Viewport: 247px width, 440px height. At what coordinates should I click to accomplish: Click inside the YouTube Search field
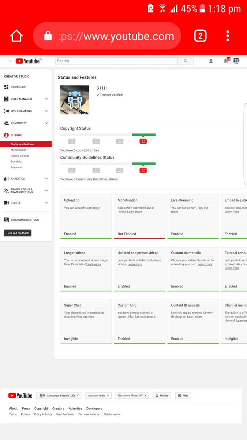click(116, 61)
